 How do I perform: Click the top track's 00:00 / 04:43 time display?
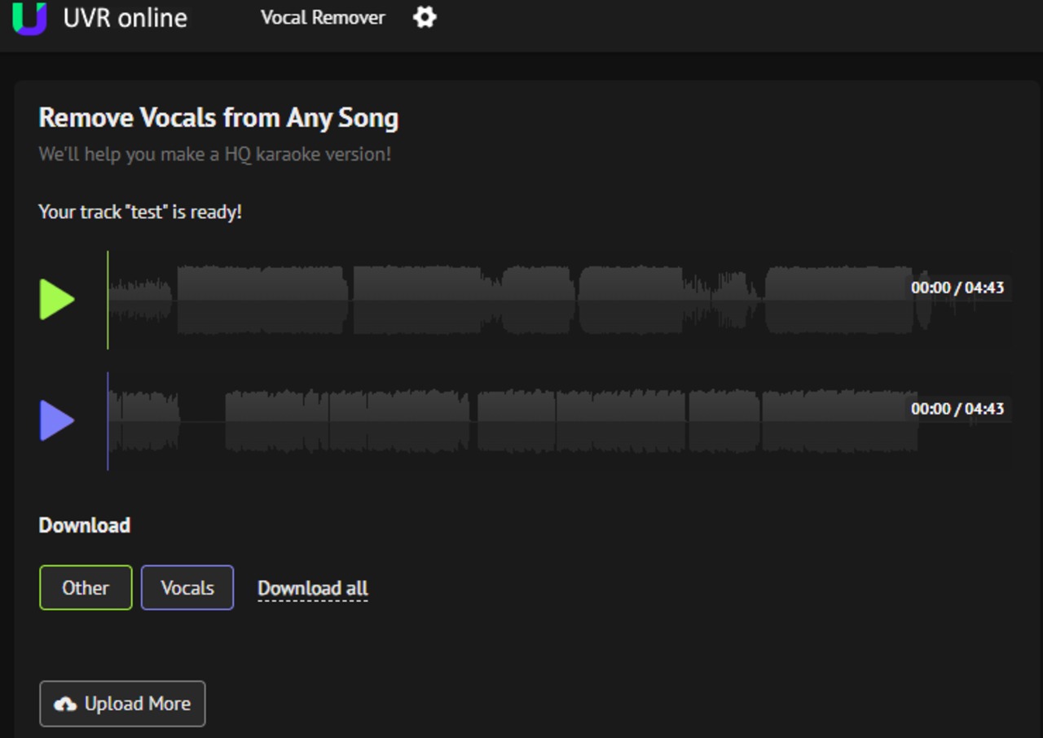957,288
